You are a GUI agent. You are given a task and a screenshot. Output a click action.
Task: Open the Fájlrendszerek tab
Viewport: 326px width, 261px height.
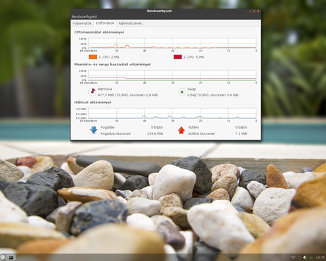[130, 23]
